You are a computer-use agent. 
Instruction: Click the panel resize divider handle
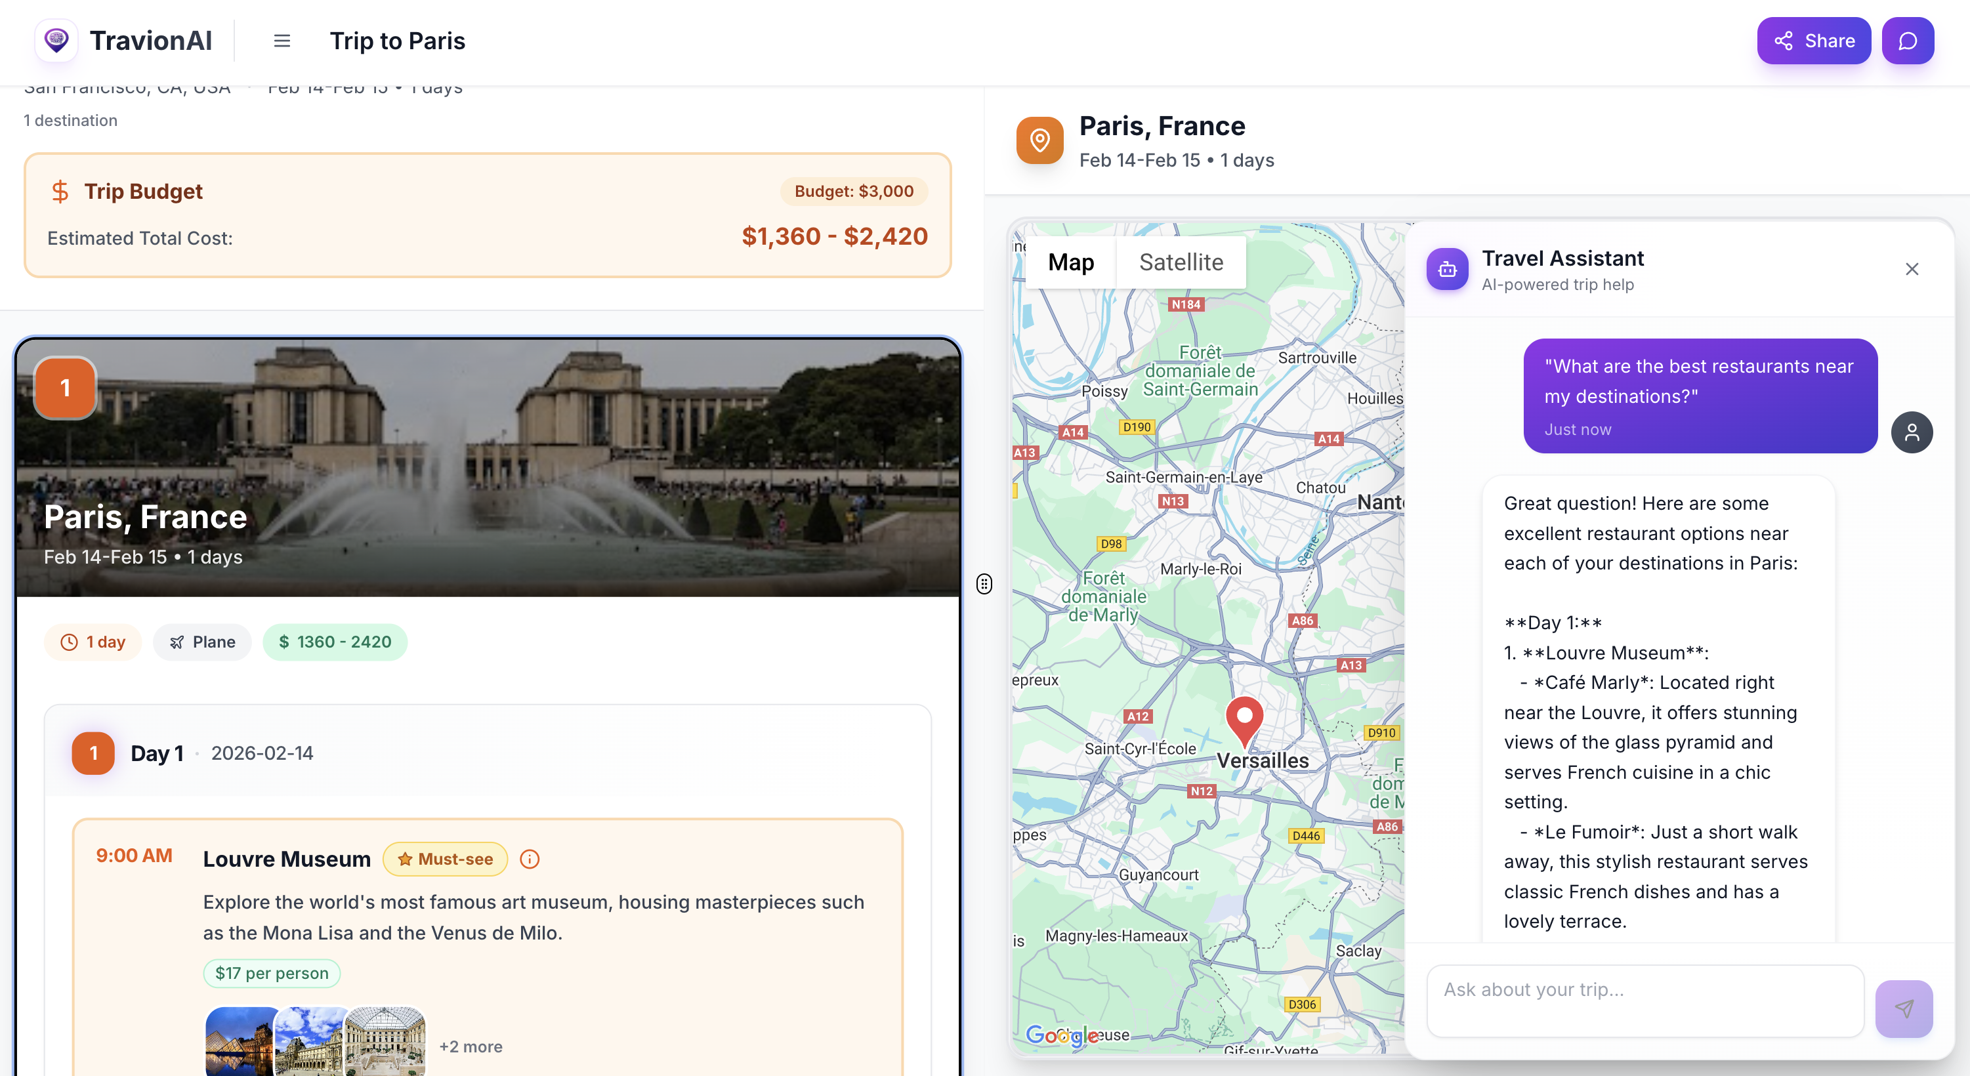[984, 585]
